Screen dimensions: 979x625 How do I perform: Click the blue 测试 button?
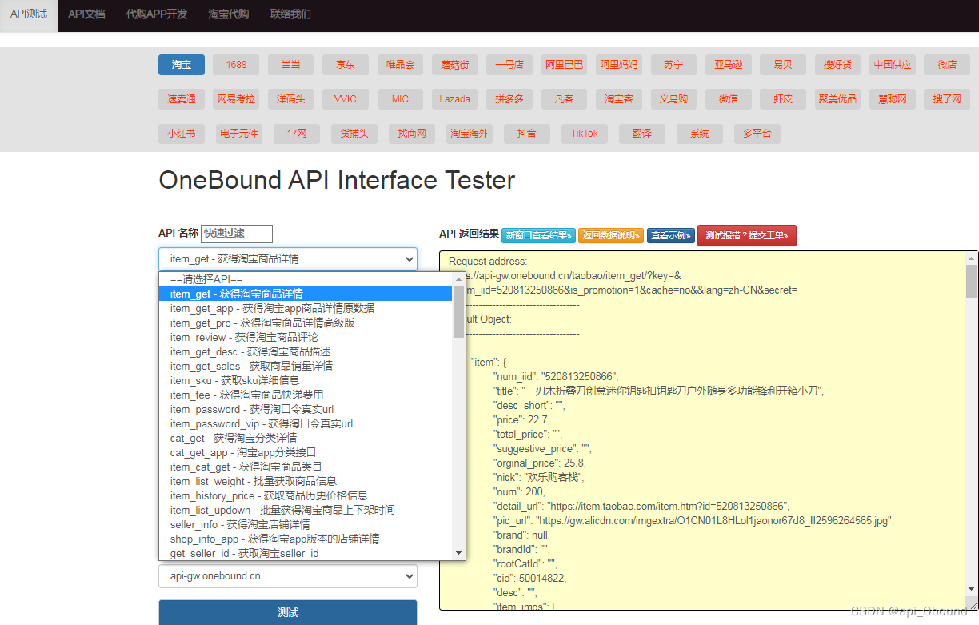click(x=288, y=612)
